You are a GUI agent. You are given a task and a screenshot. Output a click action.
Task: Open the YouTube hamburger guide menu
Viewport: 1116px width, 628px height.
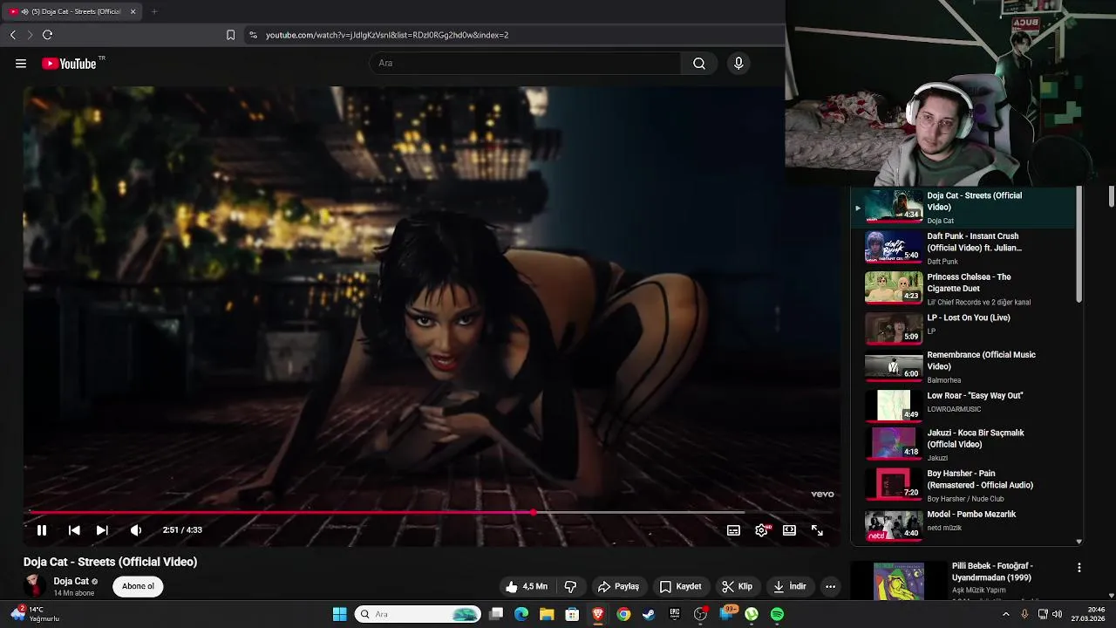click(x=21, y=64)
